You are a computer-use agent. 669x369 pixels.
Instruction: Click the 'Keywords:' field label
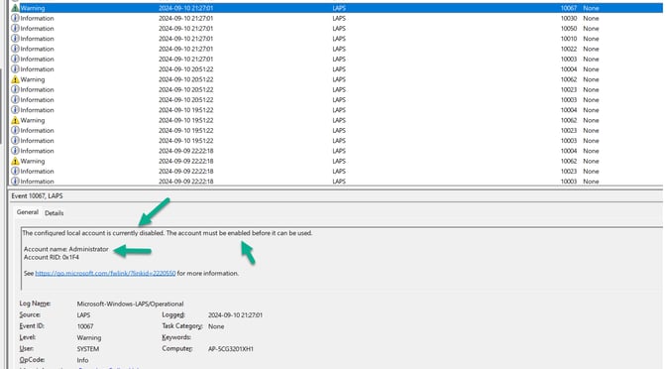click(176, 337)
